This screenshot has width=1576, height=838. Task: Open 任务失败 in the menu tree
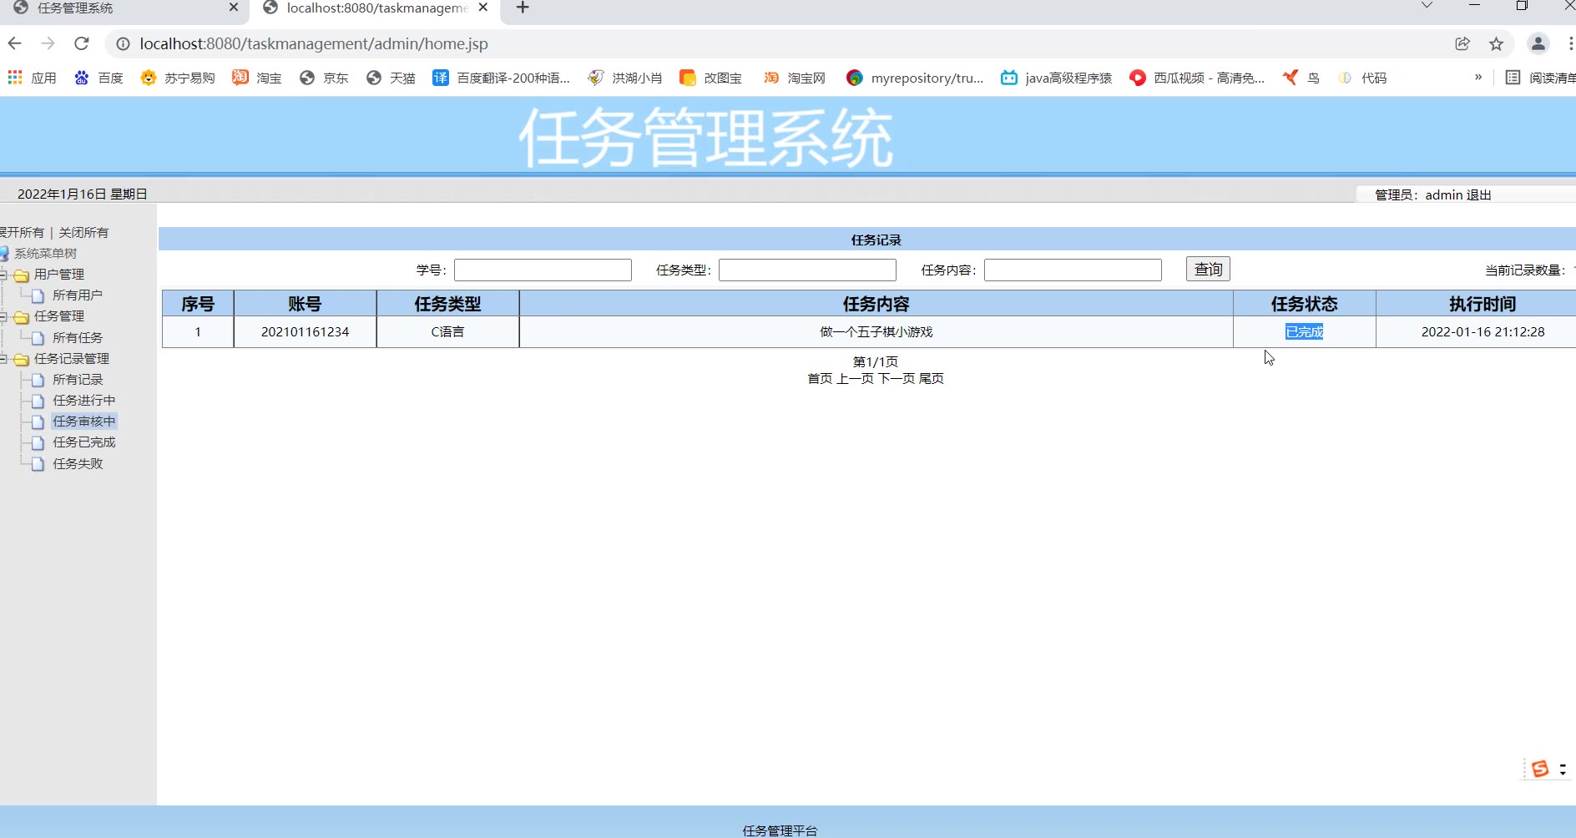tap(78, 463)
